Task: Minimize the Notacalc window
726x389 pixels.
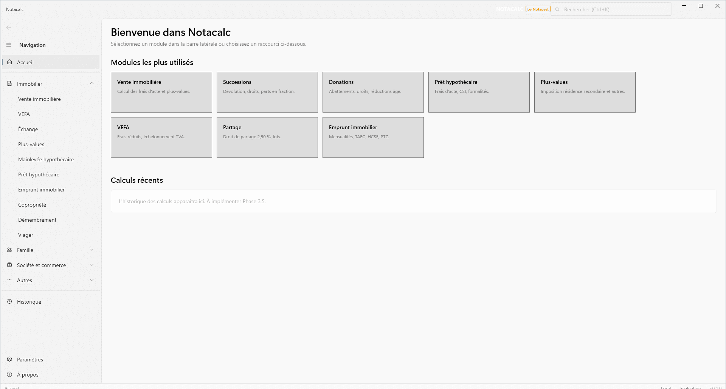Action: (684, 6)
